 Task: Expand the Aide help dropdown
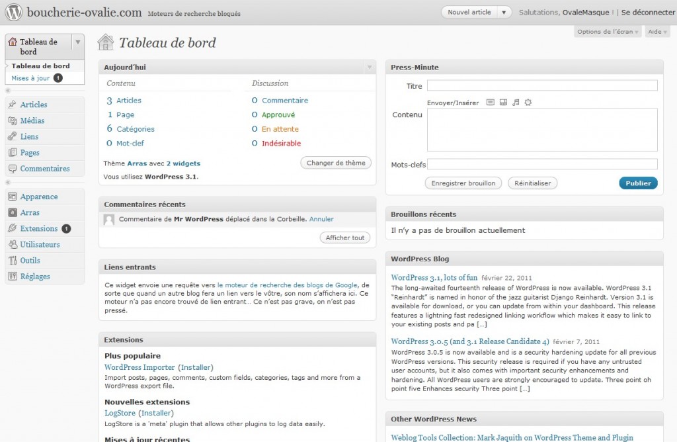657,32
